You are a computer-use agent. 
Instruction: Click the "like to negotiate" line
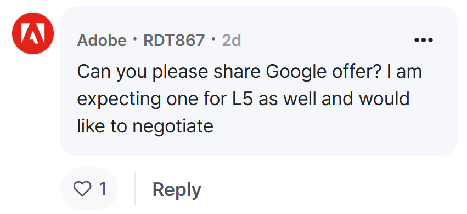point(145,126)
